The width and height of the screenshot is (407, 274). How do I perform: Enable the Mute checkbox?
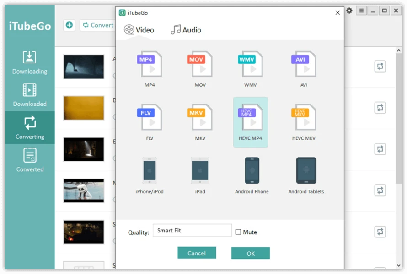point(238,232)
